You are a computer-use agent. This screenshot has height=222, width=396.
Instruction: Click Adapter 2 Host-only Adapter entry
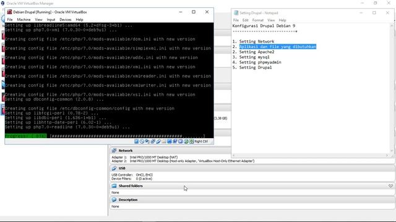[x=183, y=161]
